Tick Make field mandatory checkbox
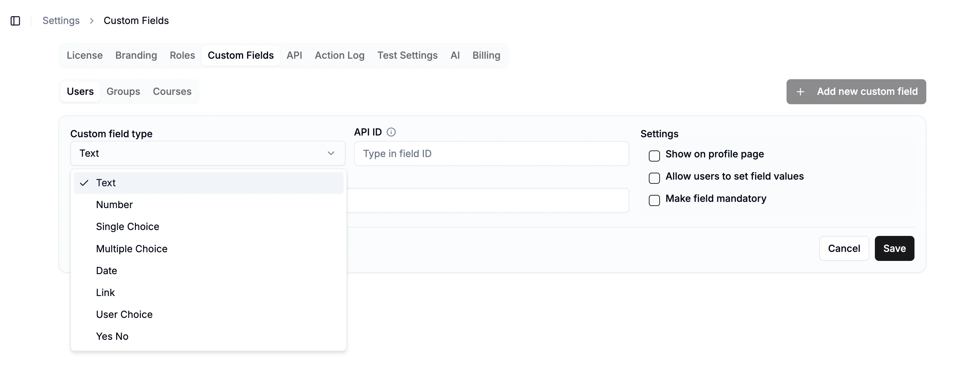The width and height of the screenshot is (975, 378). point(654,200)
